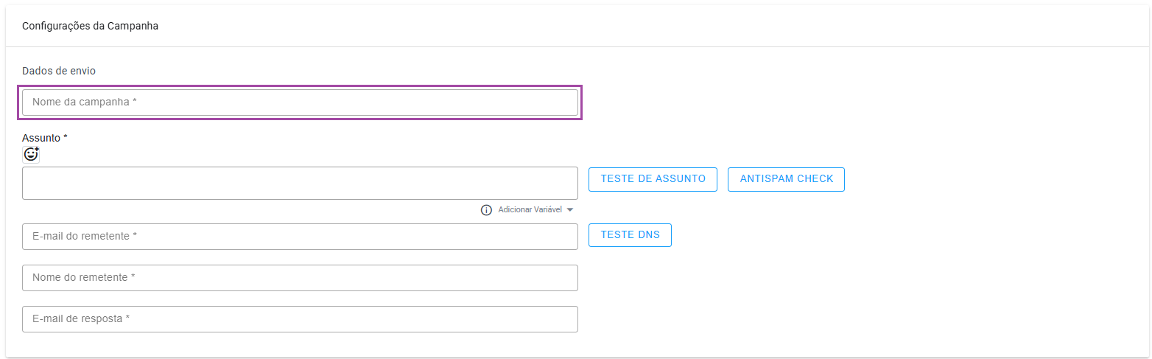Click the 'E-mail do remetente *' placeholder text
The width and height of the screenshot is (1152, 359).
pyautogui.click(x=85, y=237)
